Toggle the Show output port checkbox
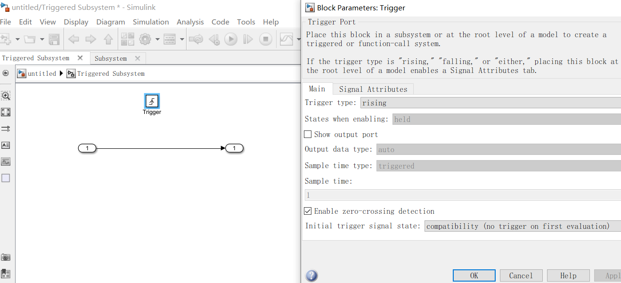The height and width of the screenshot is (283, 621). point(308,135)
